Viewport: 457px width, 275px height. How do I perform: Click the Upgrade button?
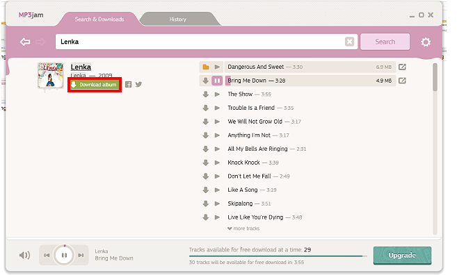click(x=402, y=256)
